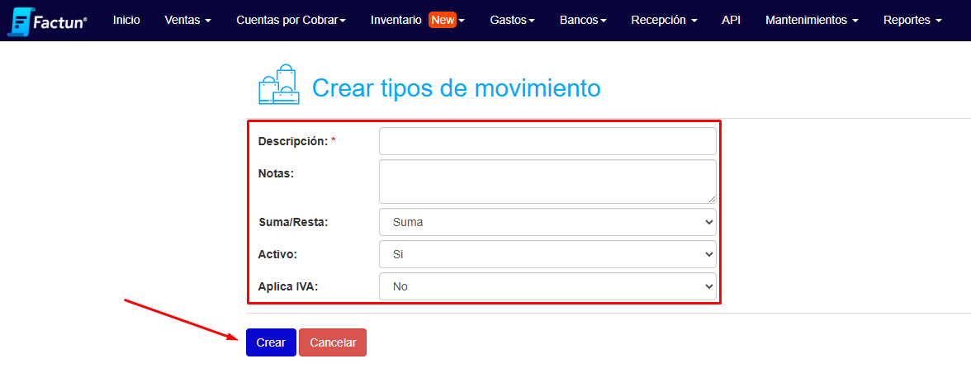Image resolution: width=971 pixels, height=387 pixels.
Task: Click the 'Aplica IVA:' label
Action: click(x=288, y=286)
